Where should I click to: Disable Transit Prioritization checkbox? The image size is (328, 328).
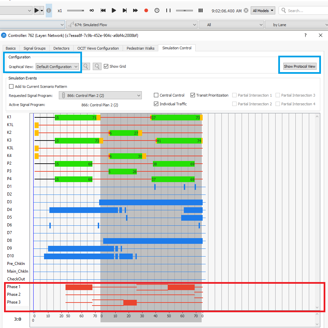pos(193,95)
